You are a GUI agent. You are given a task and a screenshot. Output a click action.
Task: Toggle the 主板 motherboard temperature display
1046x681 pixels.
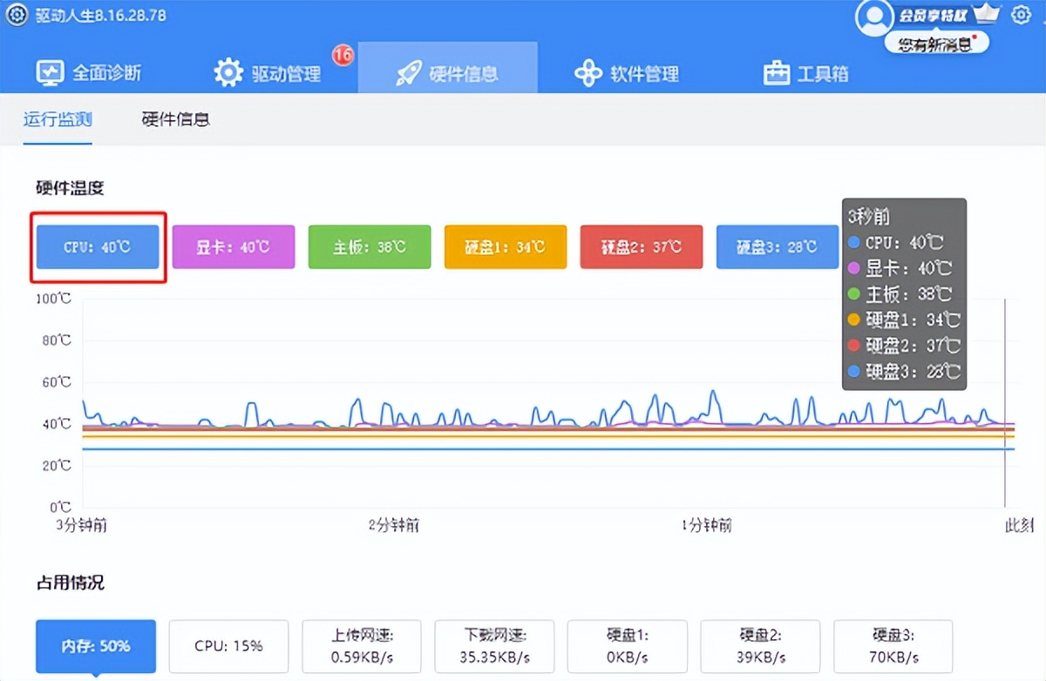coord(370,246)
